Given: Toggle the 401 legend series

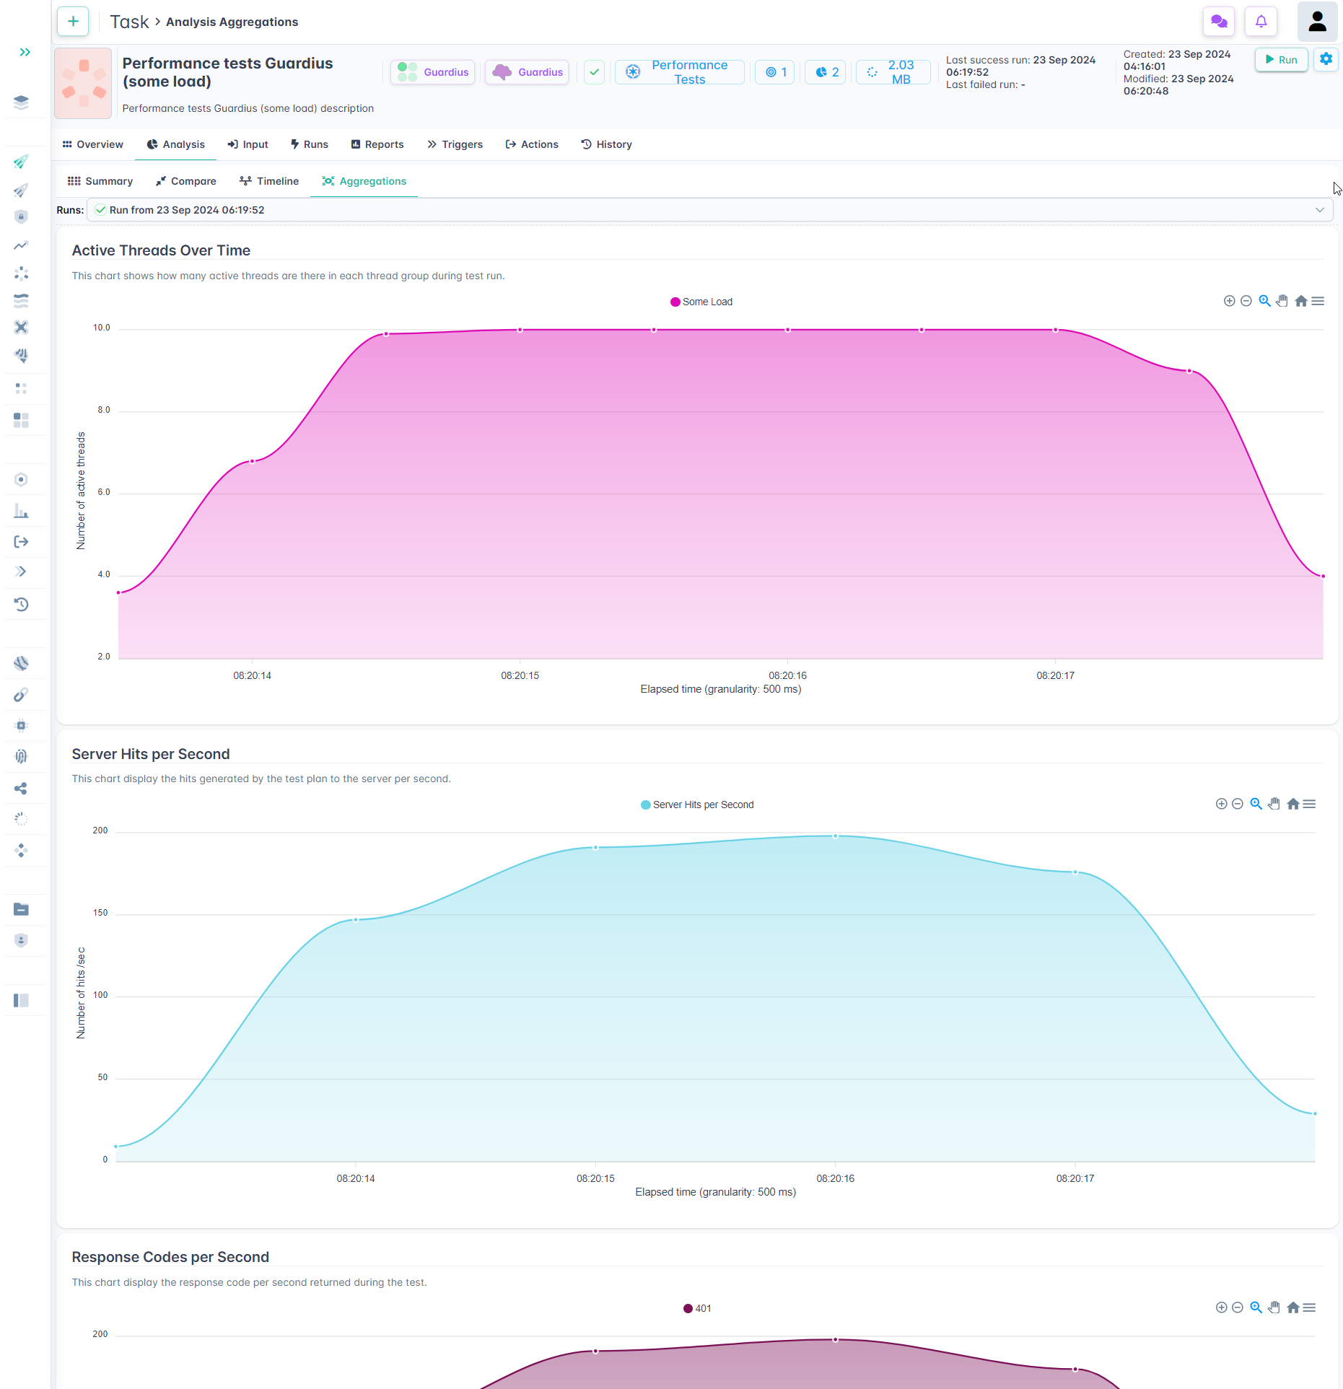Looking at the screenshot, I should point(697,1308).
